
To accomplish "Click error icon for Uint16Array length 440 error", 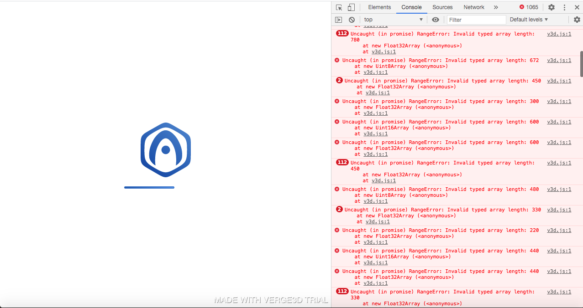I will coord(337,251).
